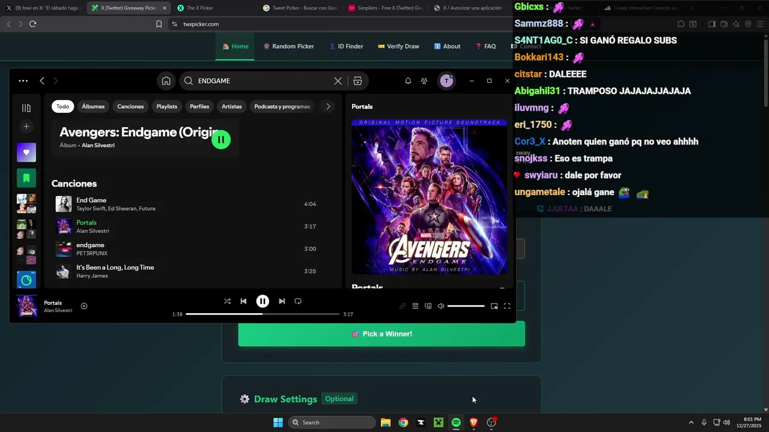
Task: Go back in Spotify navigation
Action: pos(42,81)
